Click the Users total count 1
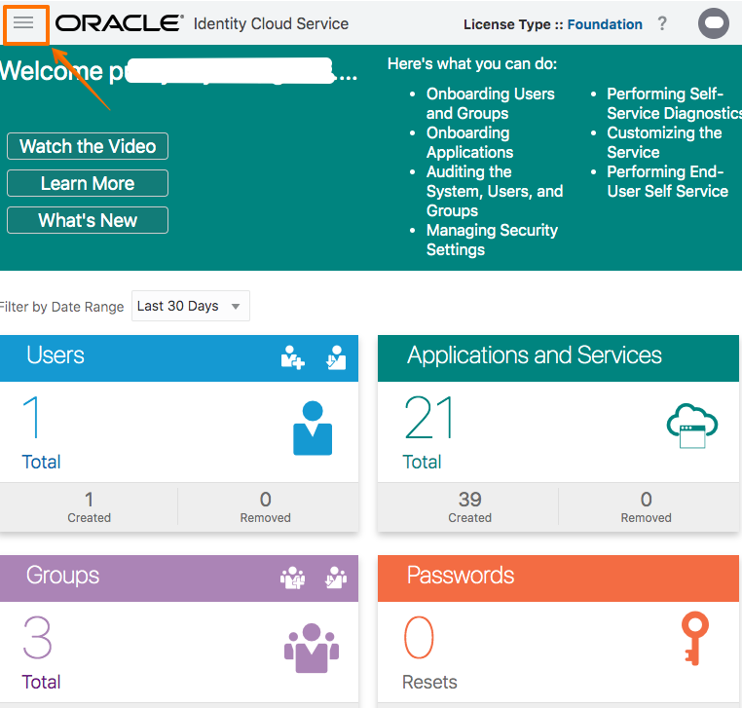Image resolution: width=742 pixels, height=708 pixels. tap(31, 417)
